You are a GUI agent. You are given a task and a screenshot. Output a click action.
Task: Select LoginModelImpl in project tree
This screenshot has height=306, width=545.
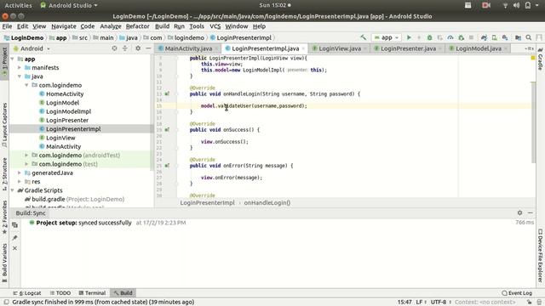coord(68,111)
